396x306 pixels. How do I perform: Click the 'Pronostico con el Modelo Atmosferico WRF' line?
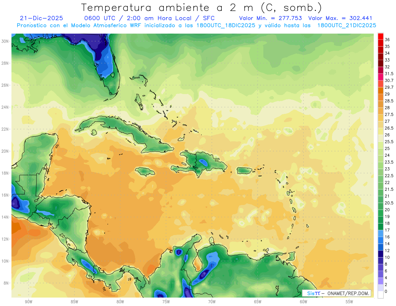(196, 25)
